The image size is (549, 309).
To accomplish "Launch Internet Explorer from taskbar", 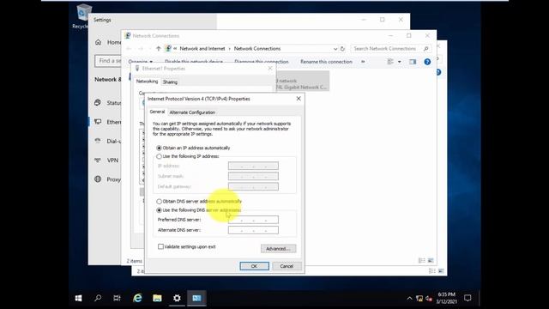I will click(x=137, y=298).
